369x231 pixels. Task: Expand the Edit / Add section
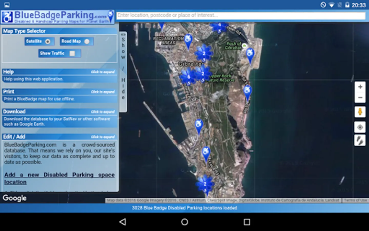pyautogui.click(x=102, y=137)
